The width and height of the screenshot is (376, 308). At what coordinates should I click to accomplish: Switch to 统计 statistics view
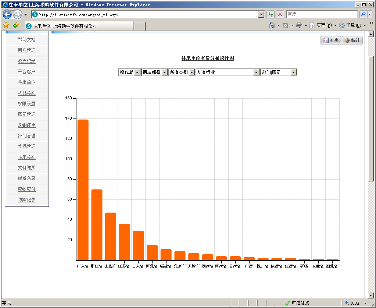point(352,40)
